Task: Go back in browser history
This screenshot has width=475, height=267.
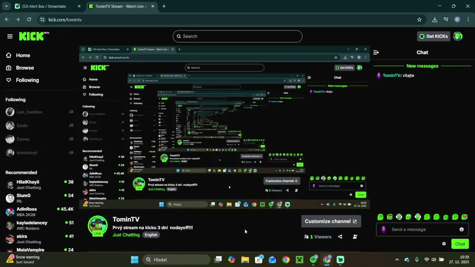Action: (x=7, y=20)
